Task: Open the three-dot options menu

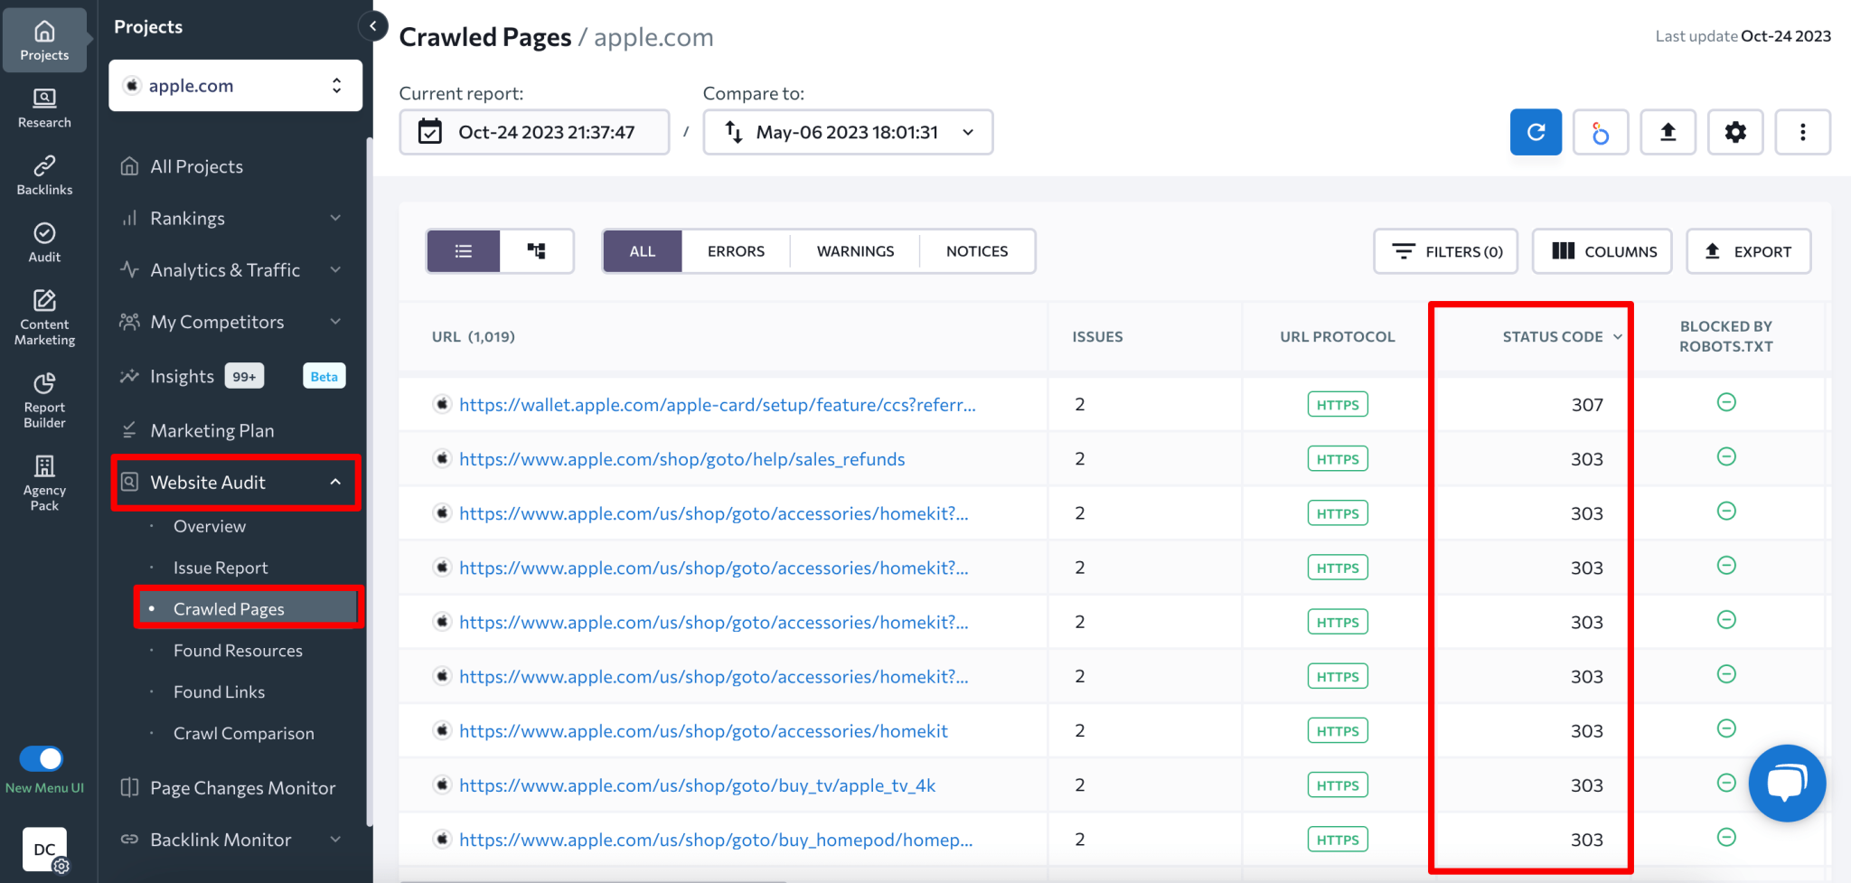Action: coord(1802,132)
